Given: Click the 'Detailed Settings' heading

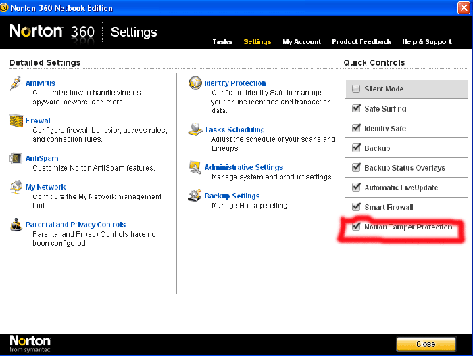Looking at the screenshot, I should [45, 62].
